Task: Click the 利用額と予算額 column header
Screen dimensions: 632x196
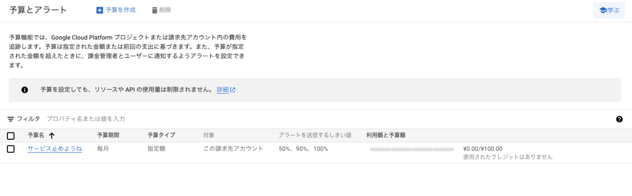Action: [x=386, y=135]
